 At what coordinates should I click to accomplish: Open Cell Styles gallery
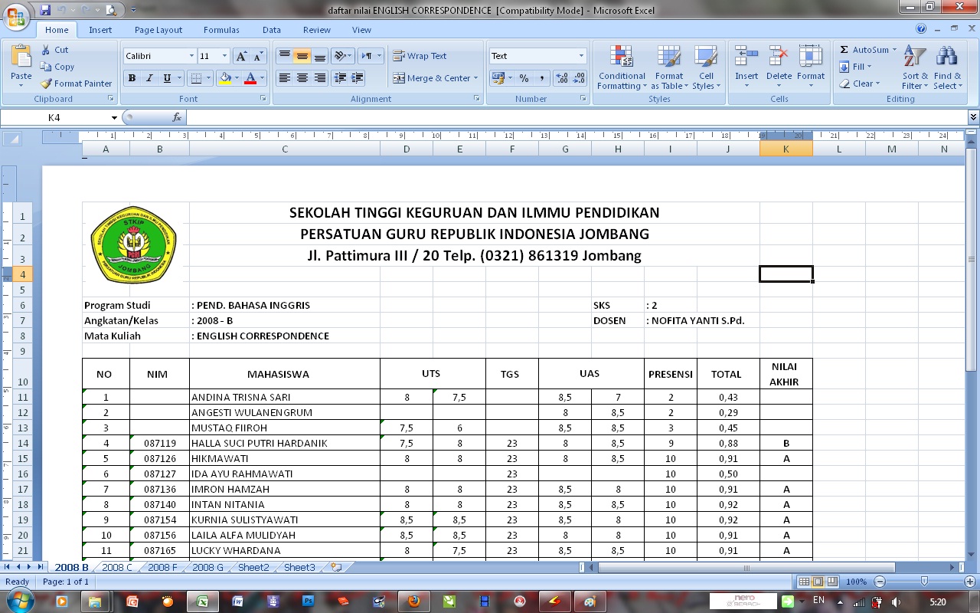tap(705, 67)
